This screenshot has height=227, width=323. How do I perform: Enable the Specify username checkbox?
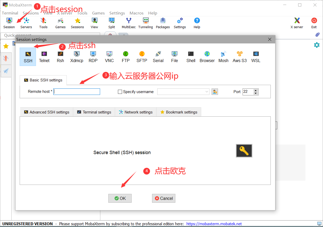120,92
